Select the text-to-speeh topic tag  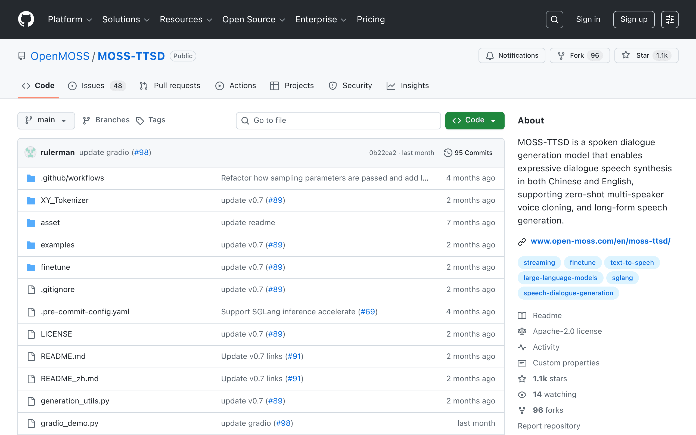coord(632,263)
